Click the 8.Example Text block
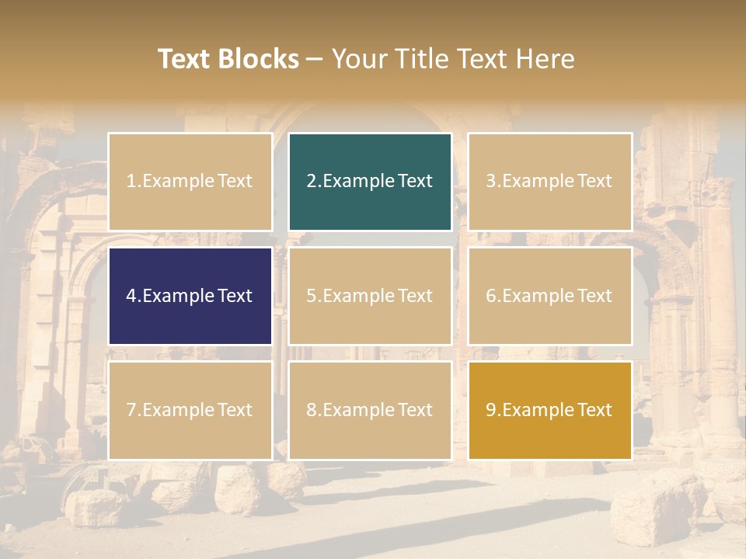746x559 pixels. (x=370, y=410)
